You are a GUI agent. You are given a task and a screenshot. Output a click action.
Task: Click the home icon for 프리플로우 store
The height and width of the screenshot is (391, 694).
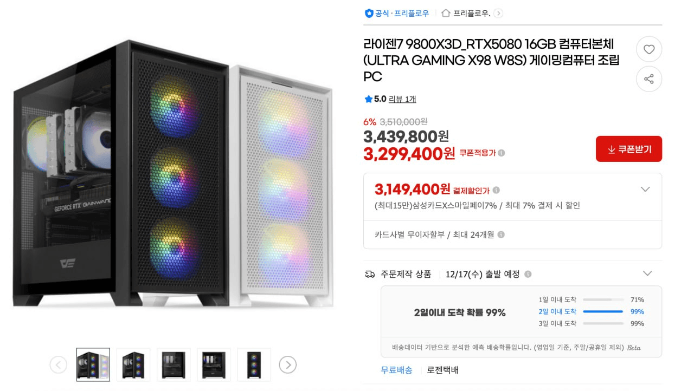446,13
